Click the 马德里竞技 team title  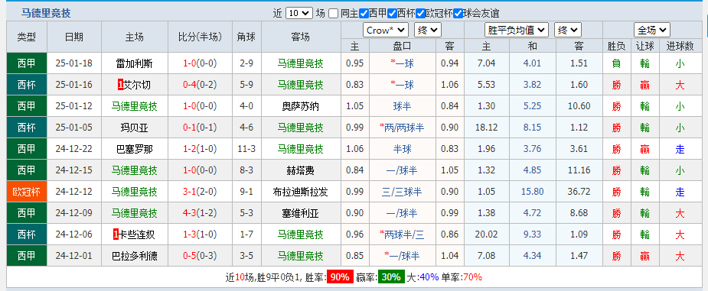[x=46, y=14]
